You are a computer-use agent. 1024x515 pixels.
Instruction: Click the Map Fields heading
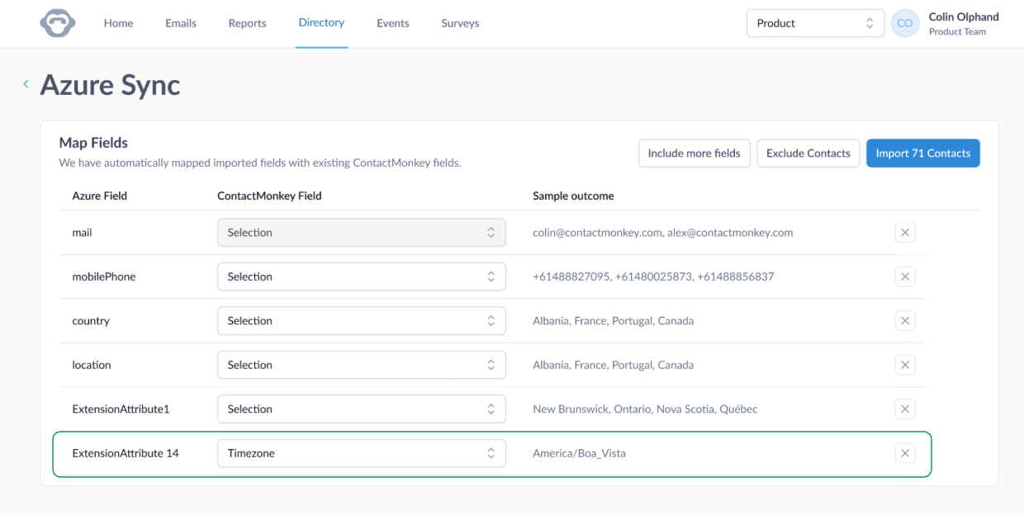[93, 143]
